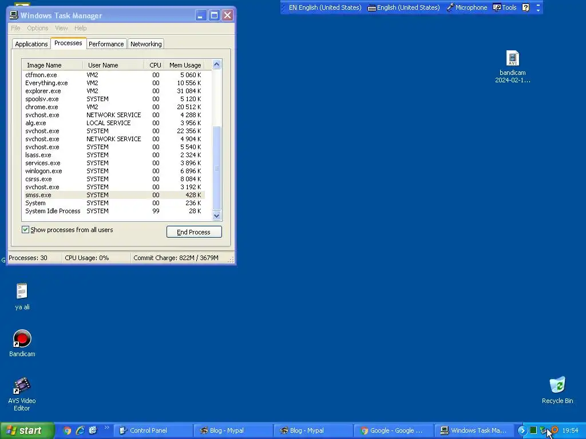Image resolution: width=586 pixels, height=439 pixels.
Task: Select the explorer.exe process row
Action: point(114,91)
